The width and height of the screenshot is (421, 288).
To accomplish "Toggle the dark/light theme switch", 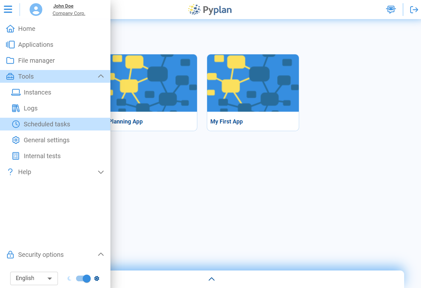I will click(83, 278).
